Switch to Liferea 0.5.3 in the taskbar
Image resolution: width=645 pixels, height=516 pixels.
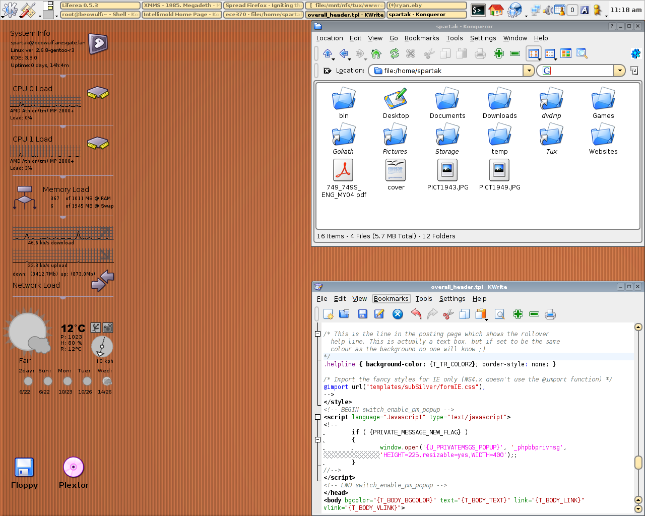pos(100,6)
